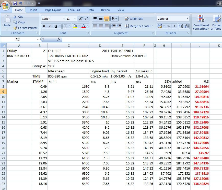Open the Review tab
The width and height of the screenshot is (222, 190).
point(106,10)
